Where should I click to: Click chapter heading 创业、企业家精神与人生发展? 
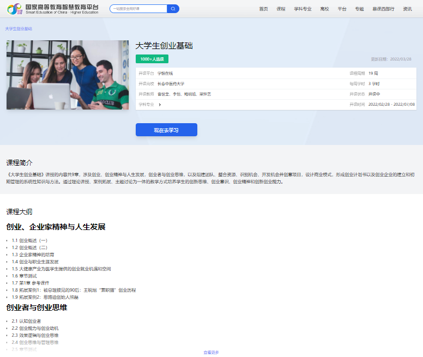[x=56, y=227]
